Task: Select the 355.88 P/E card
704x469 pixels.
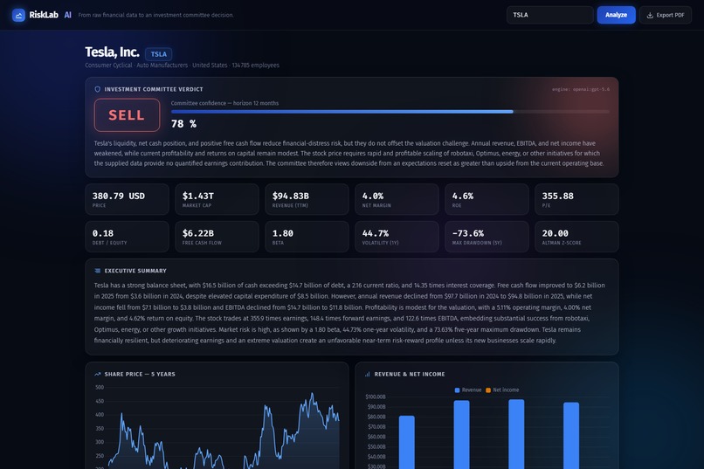Action: click(576, 199)
